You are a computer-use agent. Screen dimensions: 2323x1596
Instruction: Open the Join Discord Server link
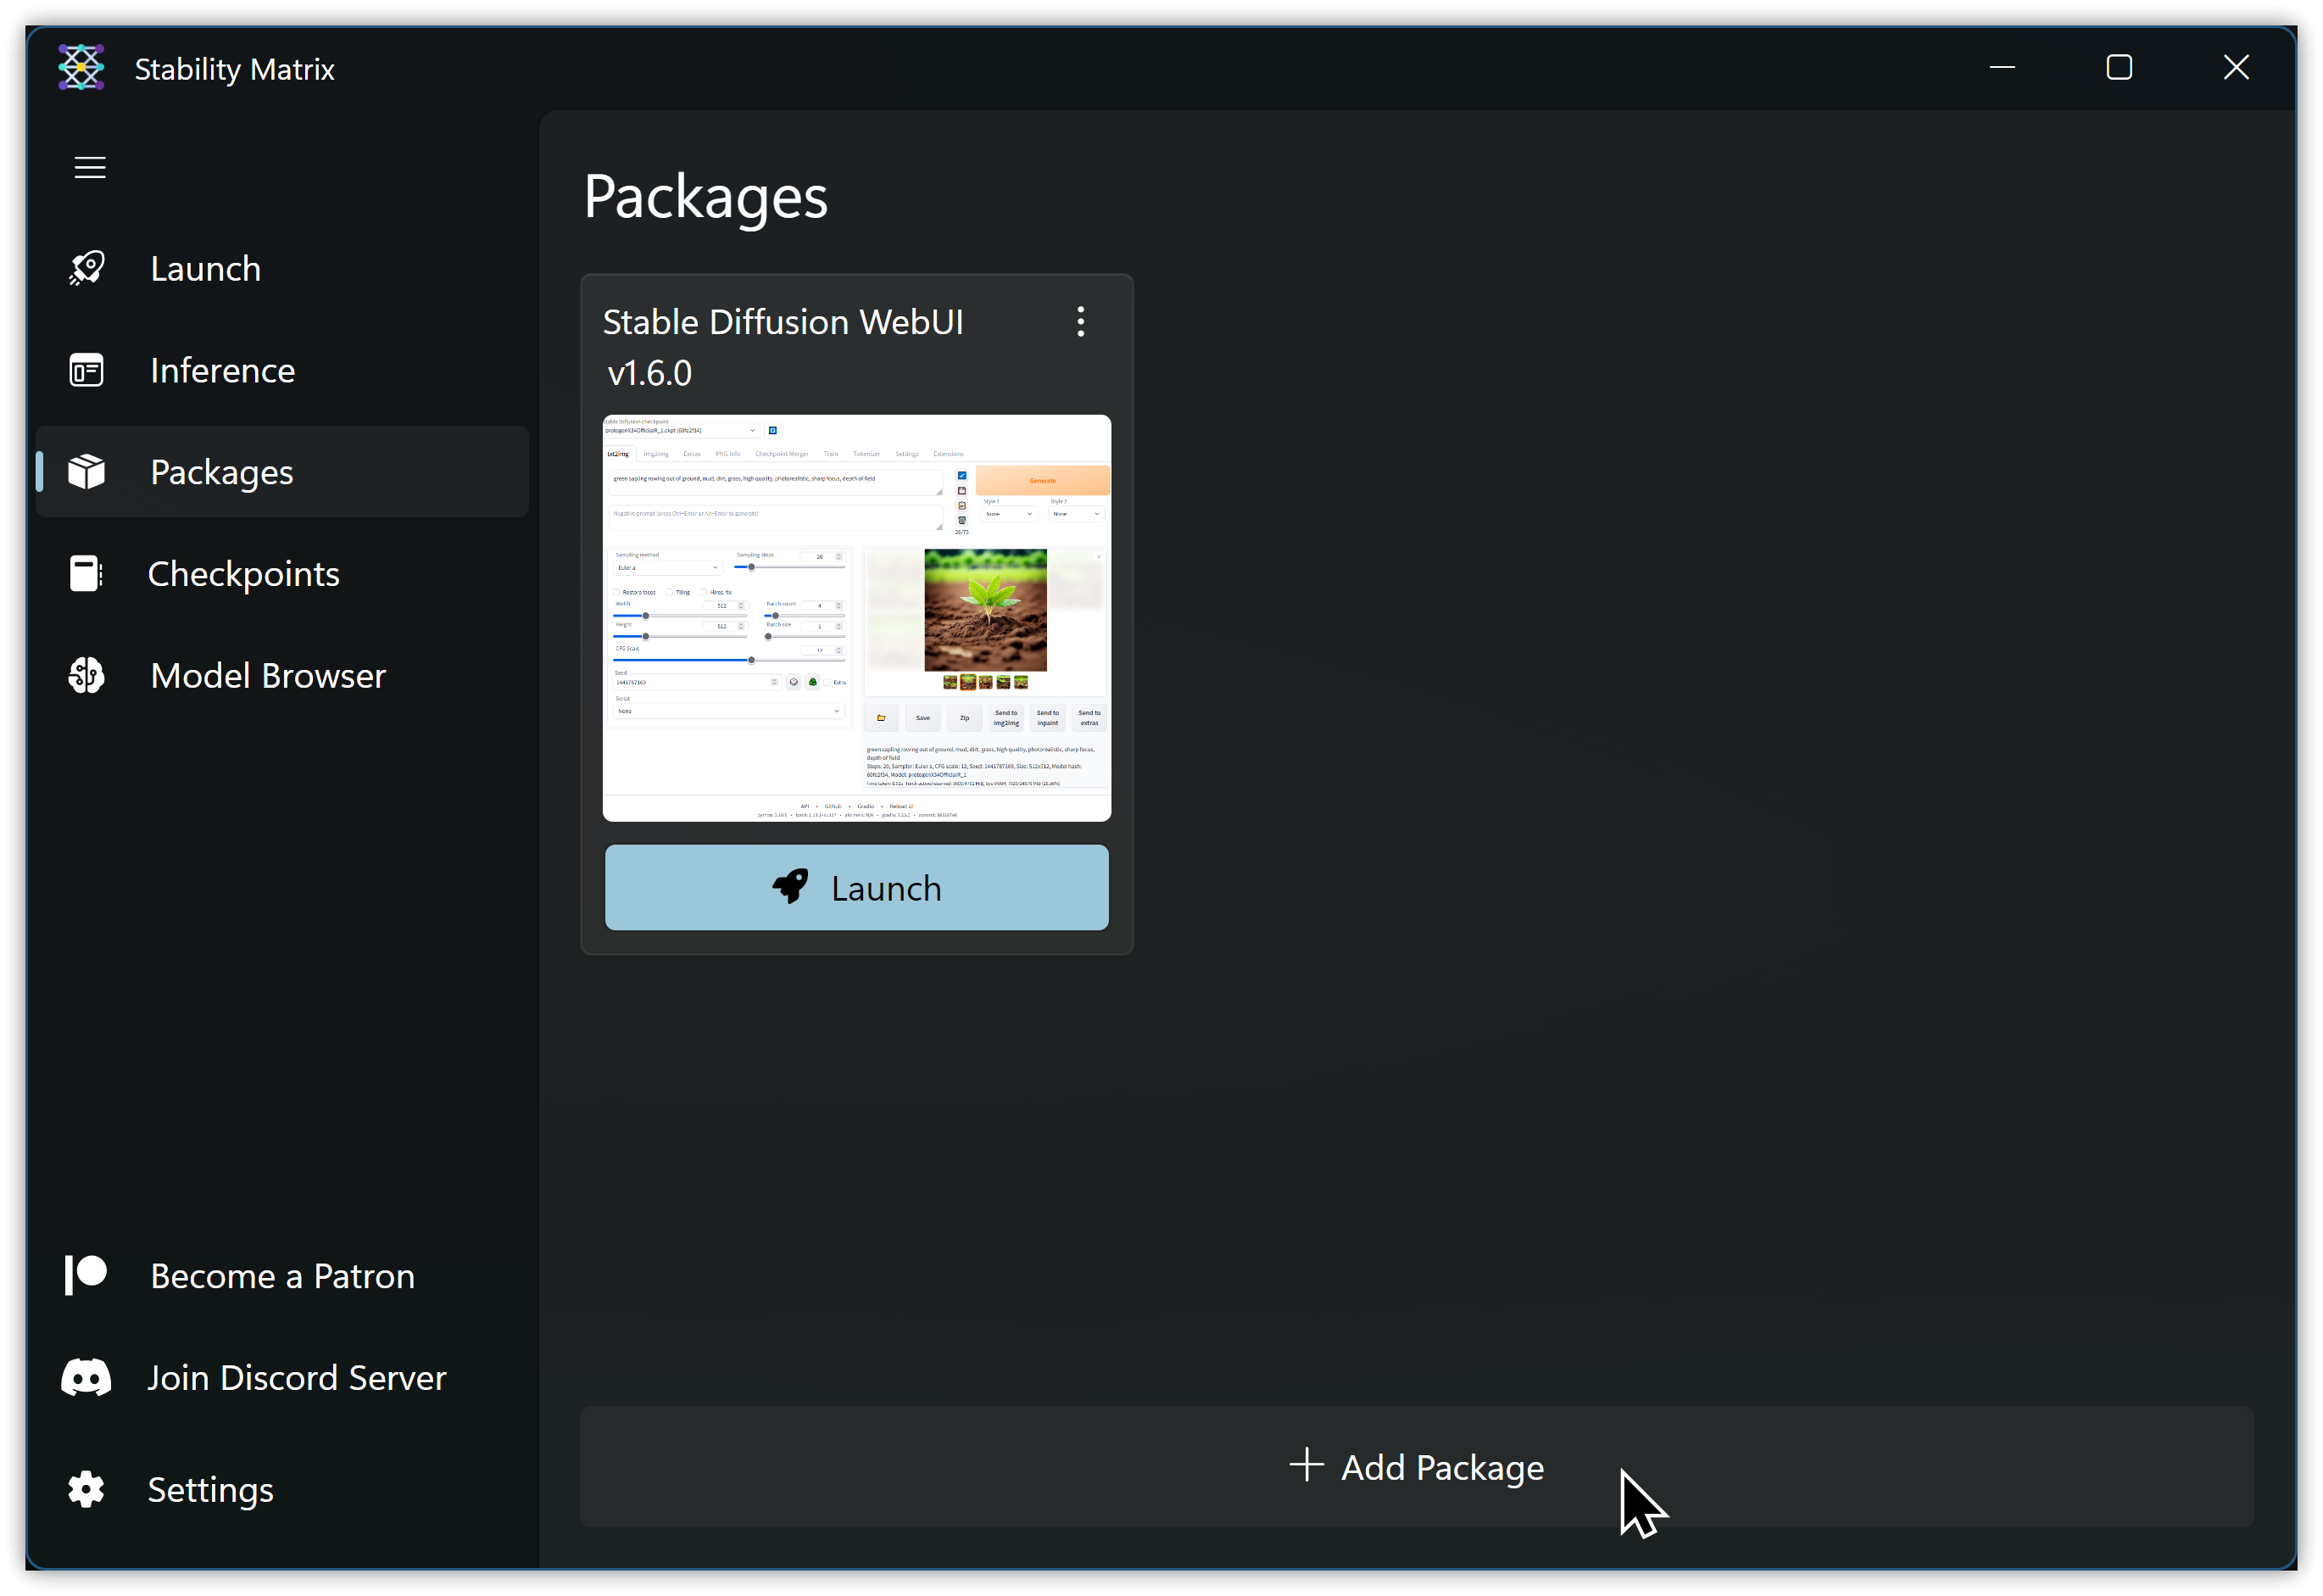(296, 1377)
